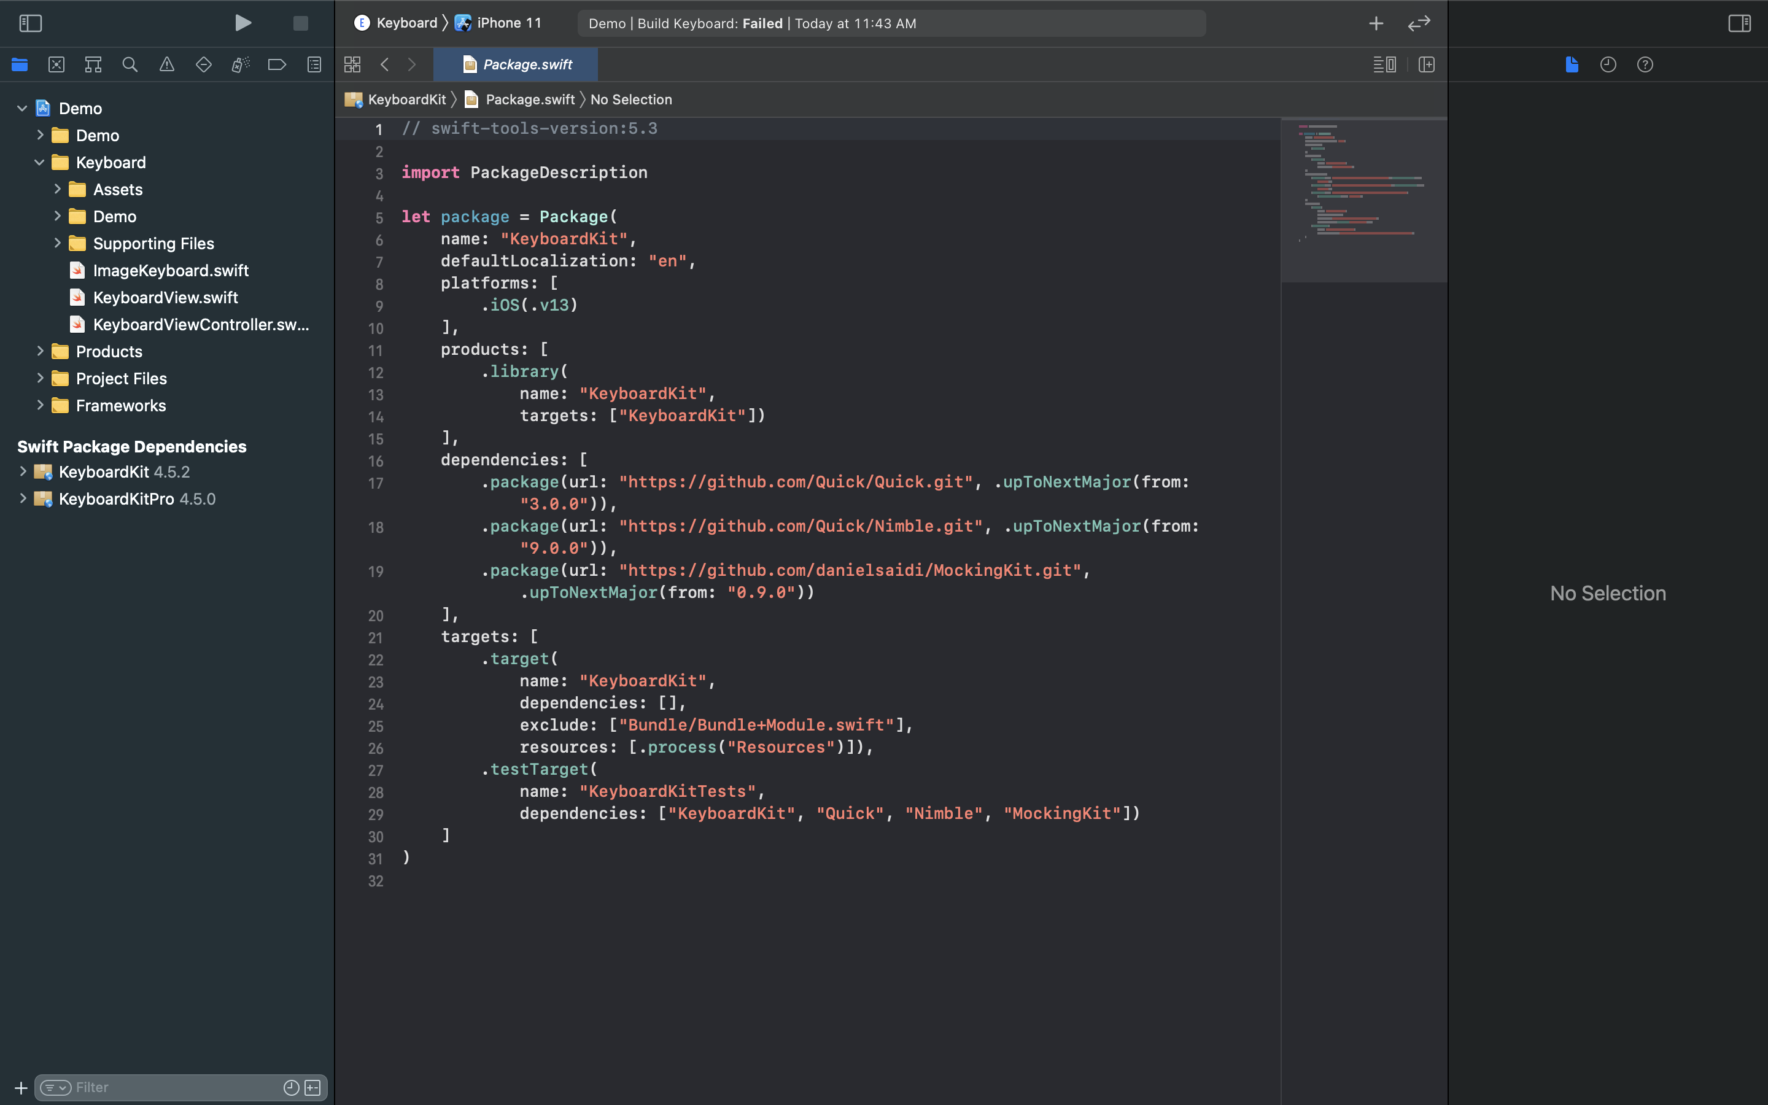Expand the KeyboardKitPro dependency

coord(23,498)
